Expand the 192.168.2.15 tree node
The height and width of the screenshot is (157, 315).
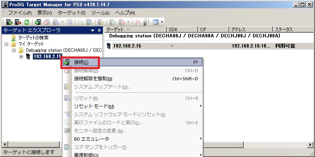coord(21,56)
